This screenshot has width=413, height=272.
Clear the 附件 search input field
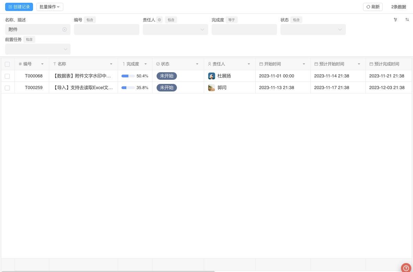[x=64, y=30]
